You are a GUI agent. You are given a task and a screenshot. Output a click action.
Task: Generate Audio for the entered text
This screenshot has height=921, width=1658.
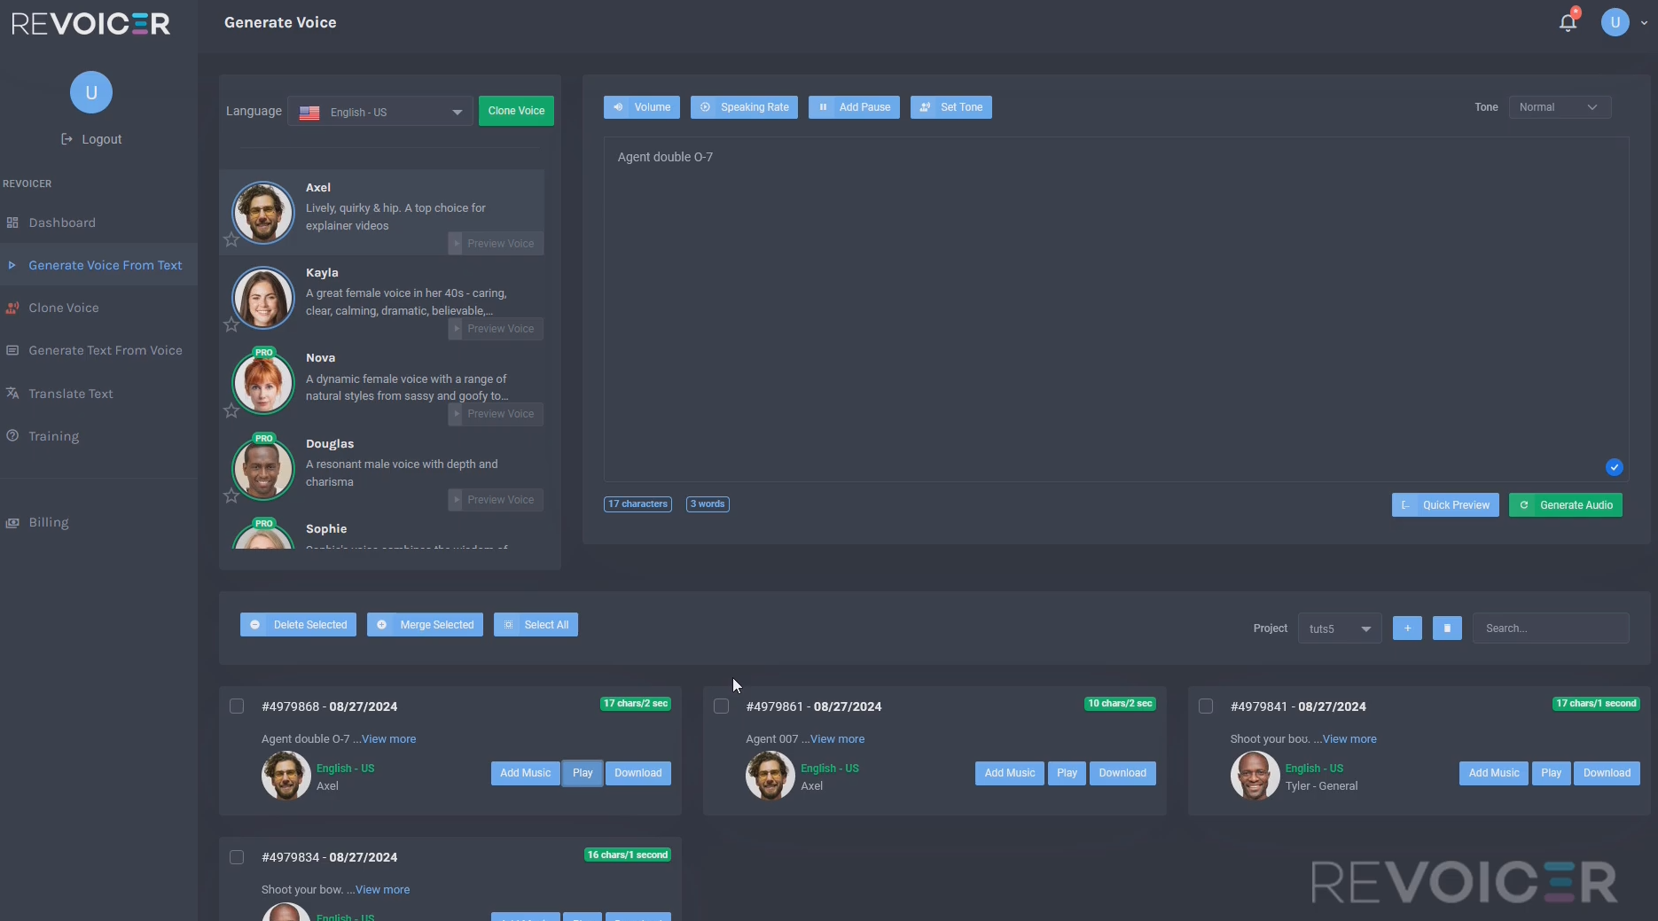[x=1564, y=504]
